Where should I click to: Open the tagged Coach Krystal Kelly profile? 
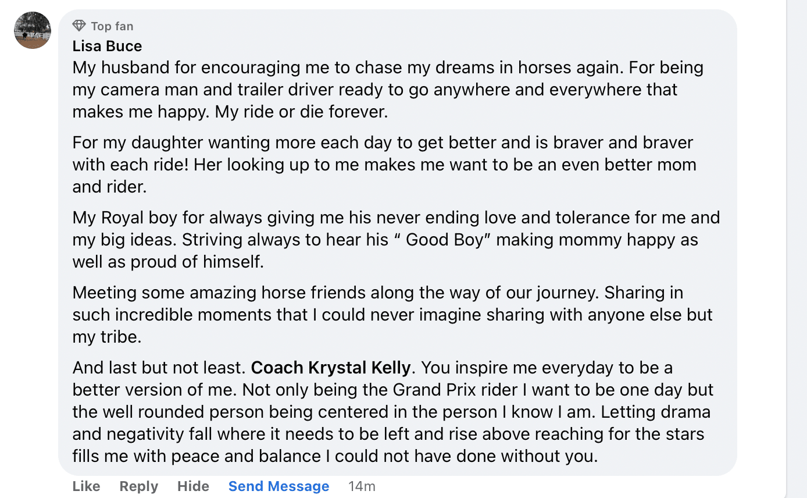tap(331, 368)
